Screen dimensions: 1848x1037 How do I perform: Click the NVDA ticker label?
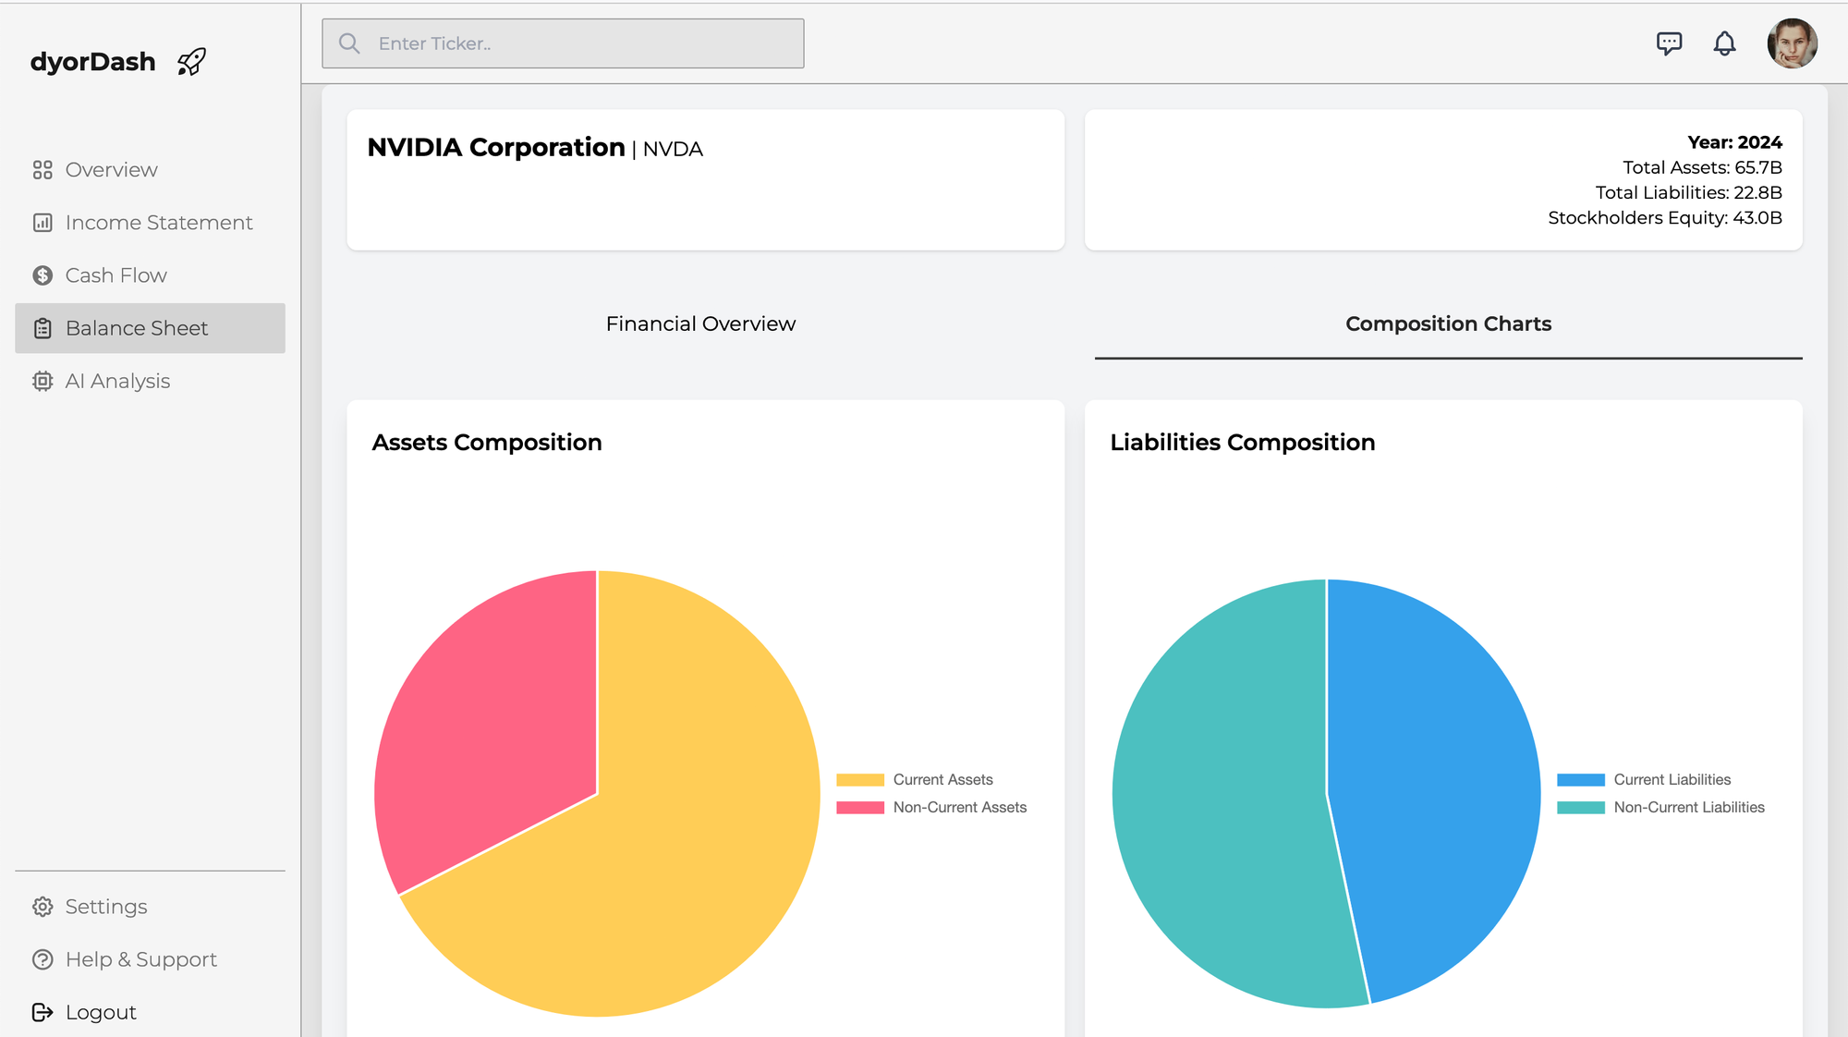pos(673,150)
